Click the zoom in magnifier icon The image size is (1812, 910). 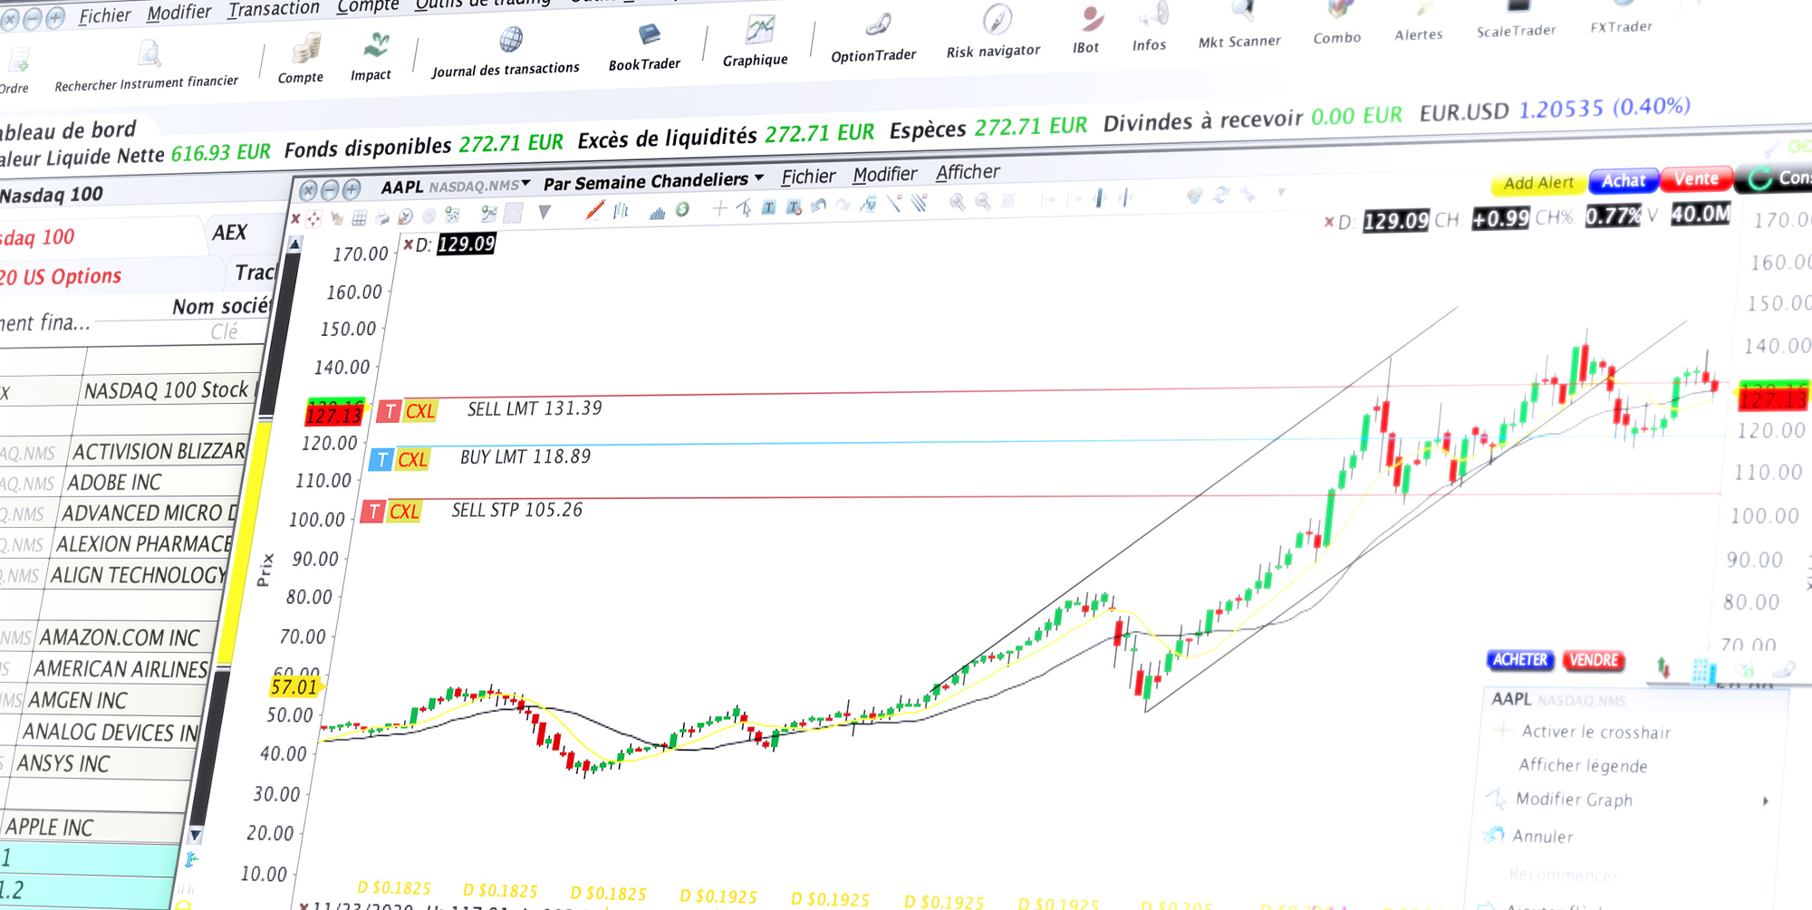coord(957,203)
